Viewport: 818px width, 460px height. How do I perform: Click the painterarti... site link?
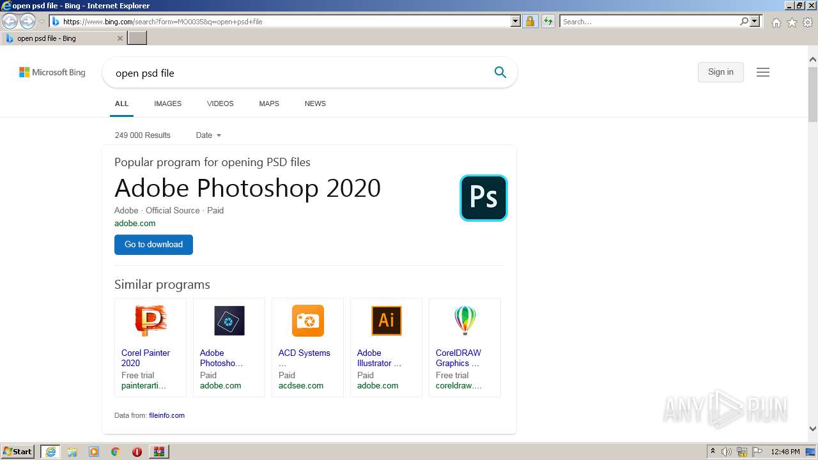pyautogui.click(x=144, y=386)
